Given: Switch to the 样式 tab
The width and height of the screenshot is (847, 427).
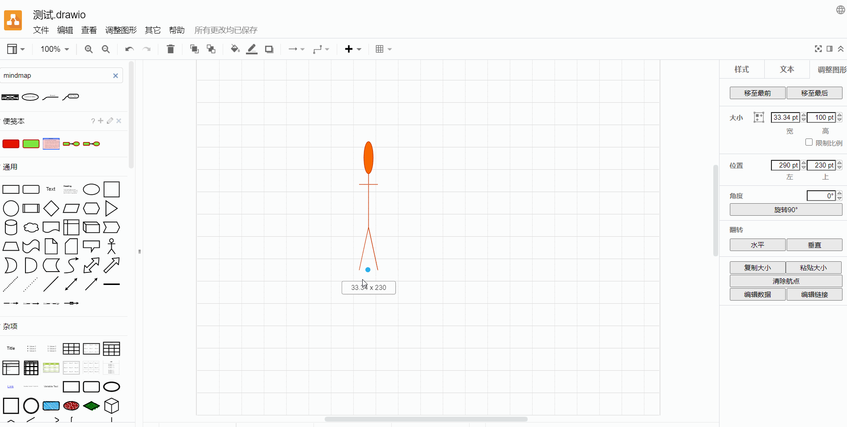Looking at the screenshot, I should [x=741, y=69].
